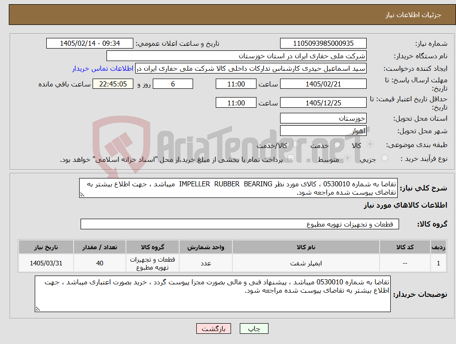Click the quantity cell showing 40
The width and height of the screenshot is (456, 344).
pos(100,263)
